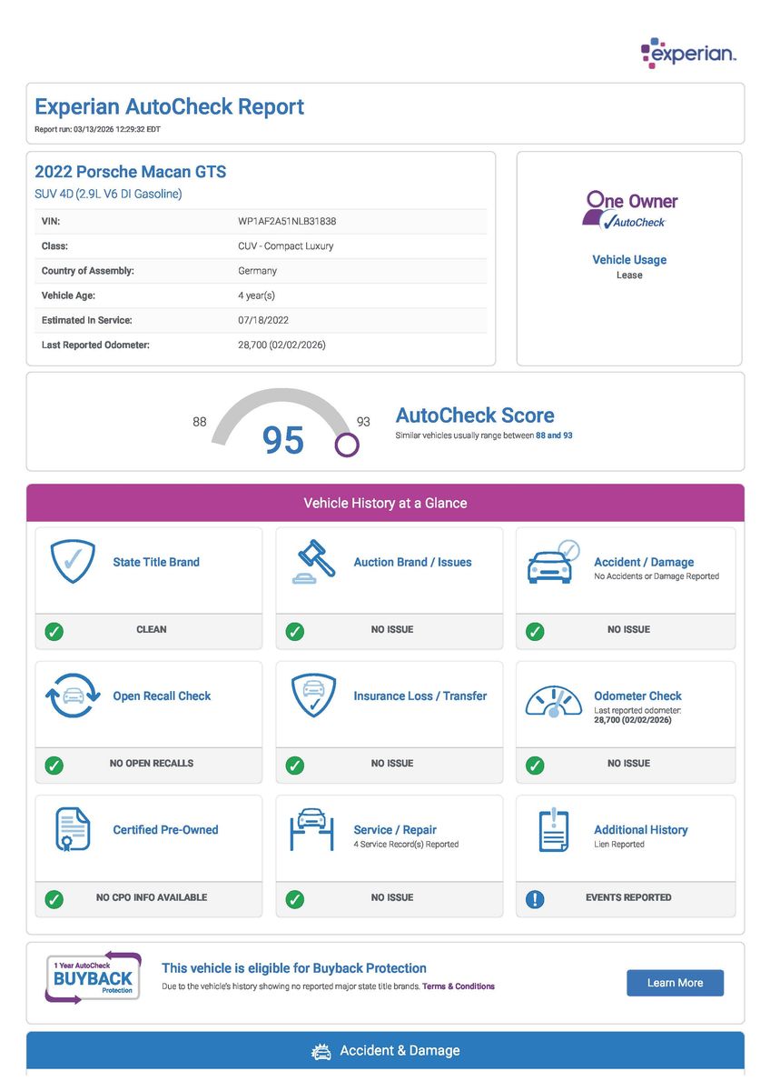Click the Experian logo
Image resolution: width=770 pixels, height=1091 pixels.
tap(688, 54)
